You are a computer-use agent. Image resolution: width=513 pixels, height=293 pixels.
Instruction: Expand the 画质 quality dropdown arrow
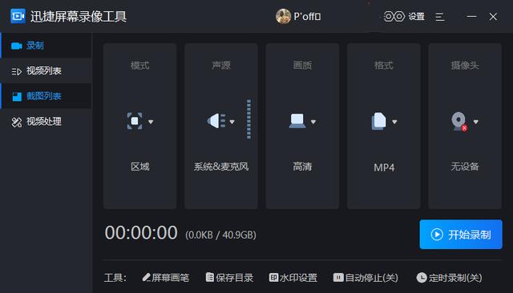point(313,122)
